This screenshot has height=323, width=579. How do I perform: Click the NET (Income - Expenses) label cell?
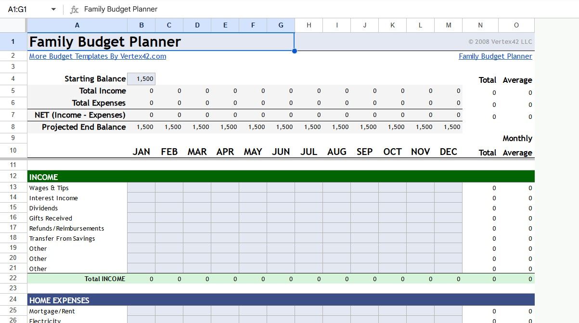78,115
